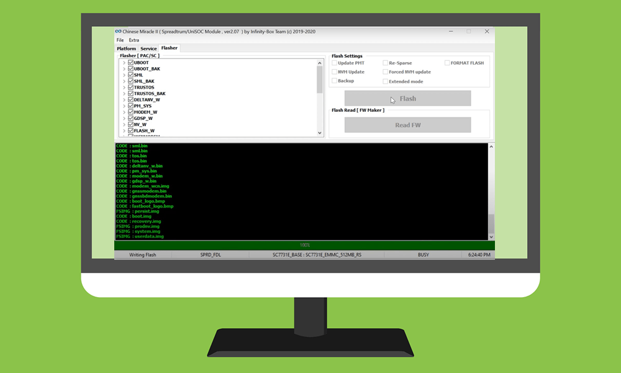This screenshot has width=621, height=373.
Task: Open the File menu
Action: click(120, 40)
